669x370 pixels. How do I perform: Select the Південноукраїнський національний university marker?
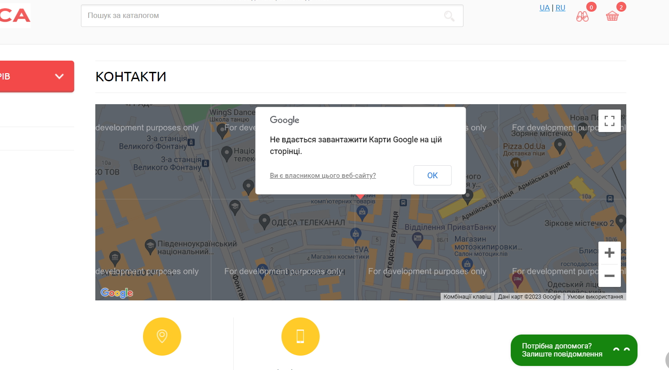(150, 247)
